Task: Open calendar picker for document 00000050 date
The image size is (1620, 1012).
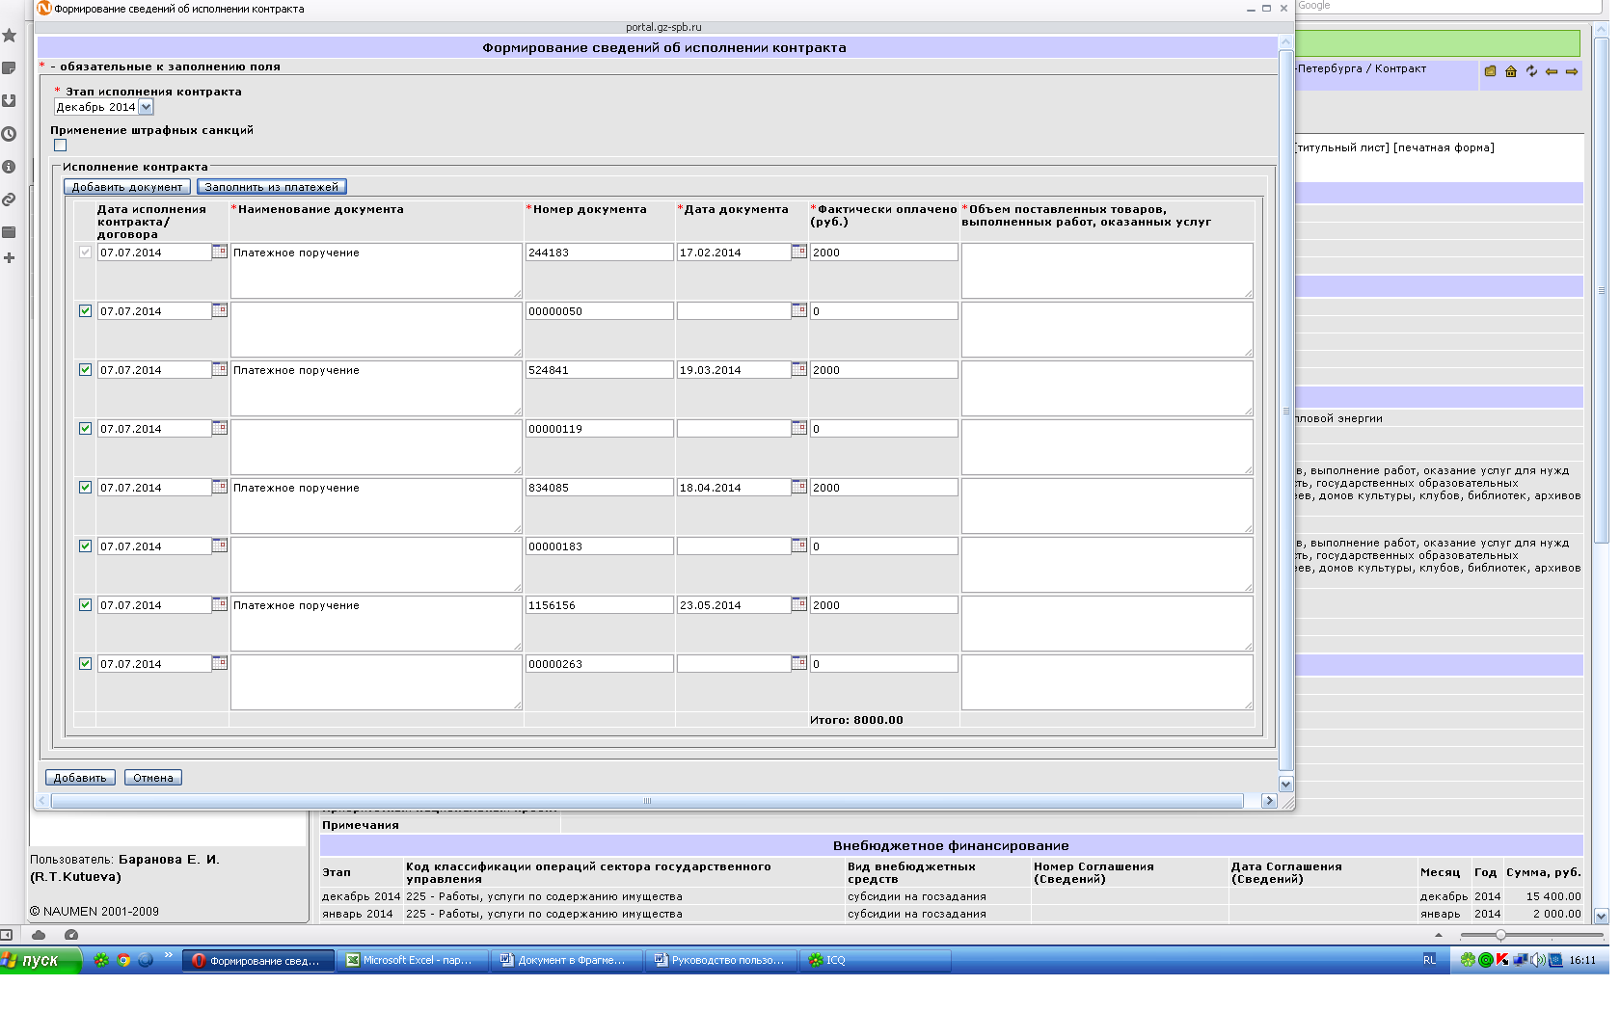Action: click(798, 310)
